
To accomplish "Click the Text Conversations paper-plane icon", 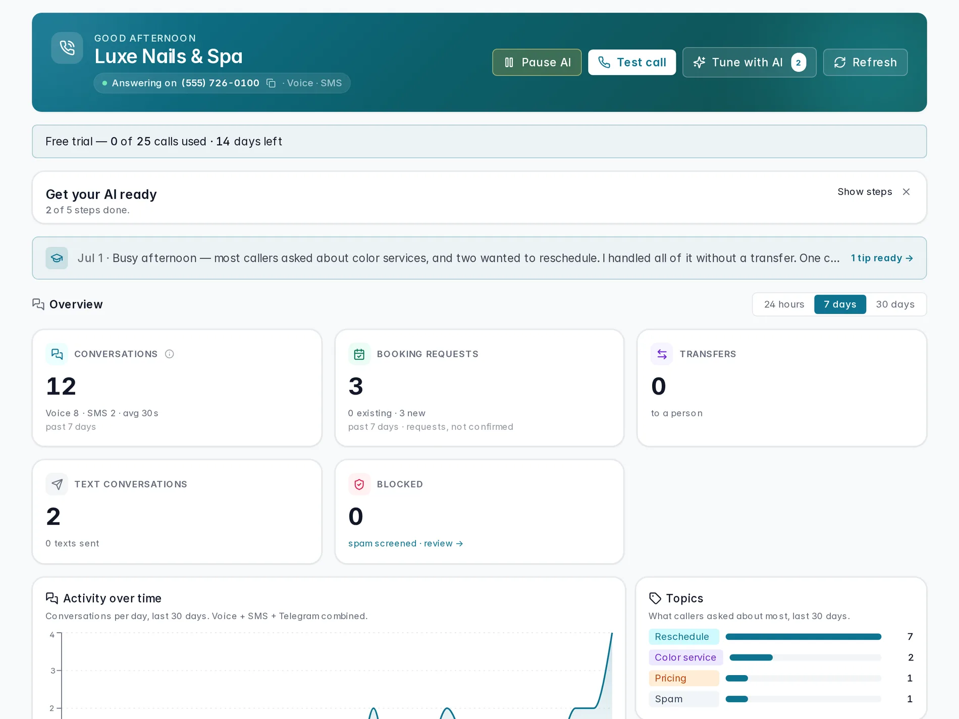I will pos(57,484).
